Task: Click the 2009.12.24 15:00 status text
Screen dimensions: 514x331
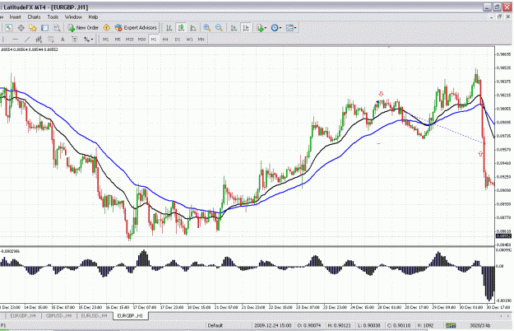Action: [273, 326]
